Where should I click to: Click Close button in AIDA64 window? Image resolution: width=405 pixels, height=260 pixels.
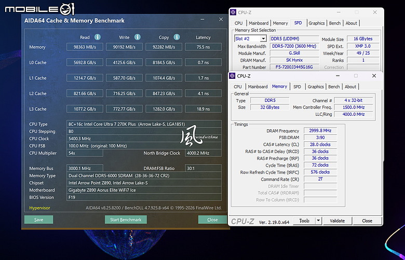[x=212, y=220]
